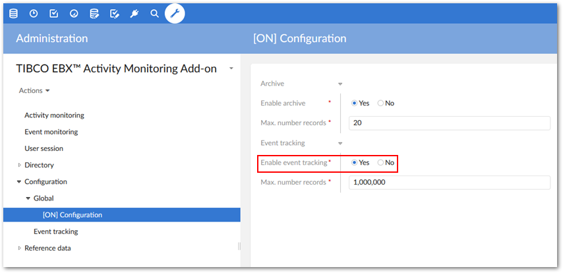The width and height of the screenshot is (563, 273).
Task: Click the Event tracking tree item
Action: 55,231
